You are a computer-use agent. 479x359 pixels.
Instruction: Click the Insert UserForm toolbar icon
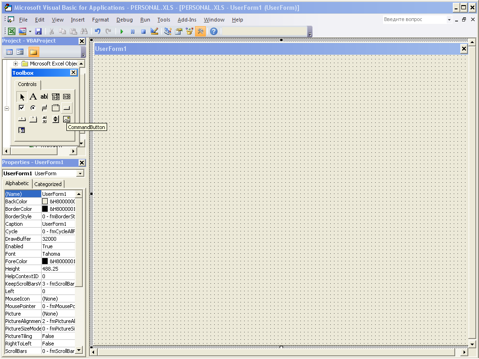tap(22, 31)
